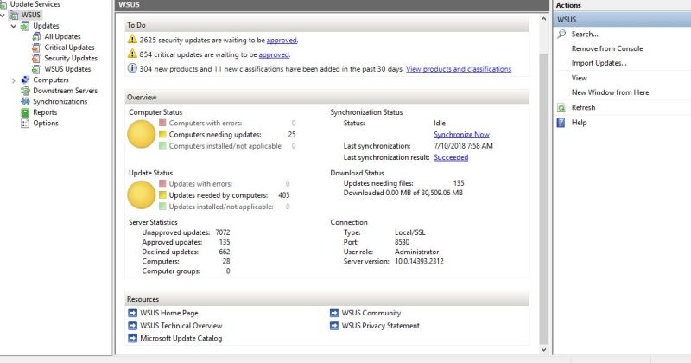The image size is (691, 363).
Task: Click Synchronize Now link
Action: [x=461, y=135]
